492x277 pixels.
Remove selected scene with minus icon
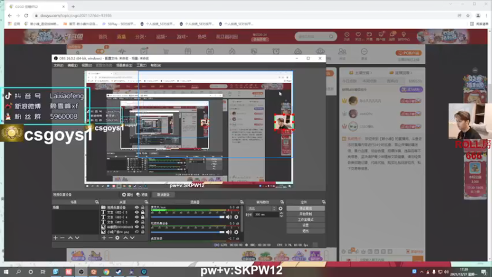[62, 238]
